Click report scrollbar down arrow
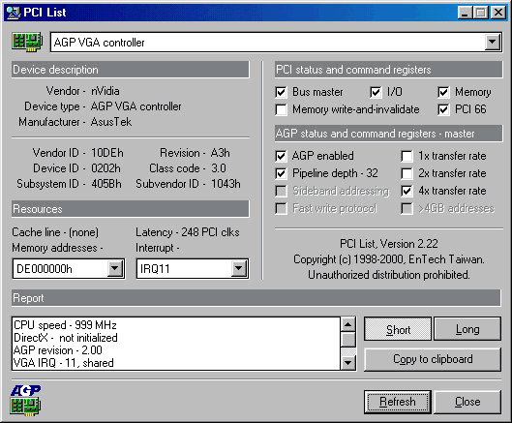The height and width of the screenshot is (423, 512). point(348,363)
